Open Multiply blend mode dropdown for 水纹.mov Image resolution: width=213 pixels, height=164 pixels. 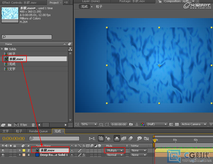115,150
